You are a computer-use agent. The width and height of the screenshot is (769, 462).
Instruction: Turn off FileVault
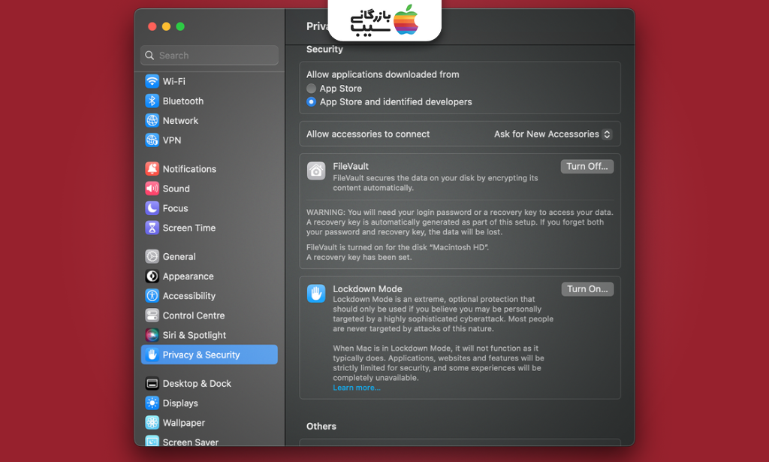(587, 166)
